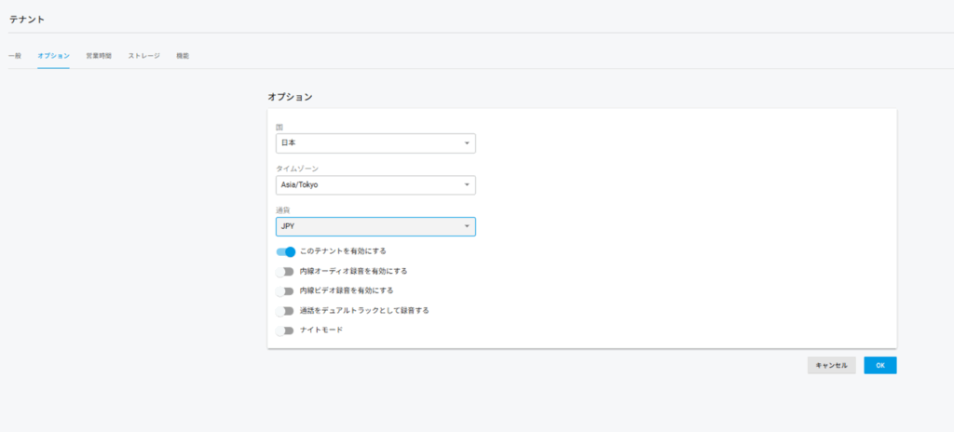The image size is (954, 432).
Task: Select the オプション tab
Action: [53, 56]
